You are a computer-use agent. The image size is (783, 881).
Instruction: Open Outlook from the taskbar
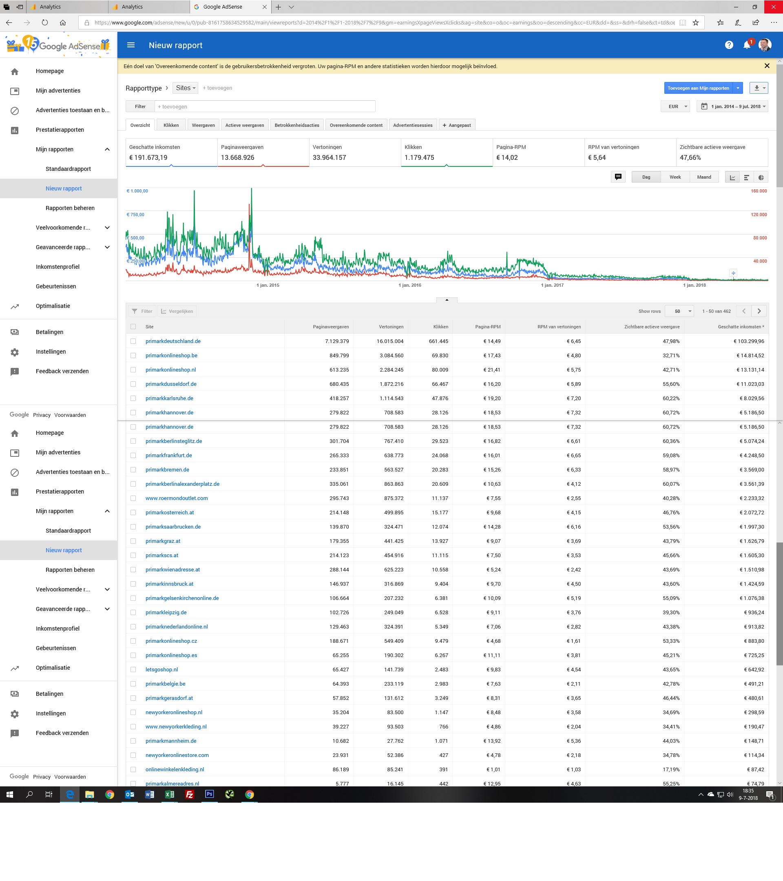click(x=129, y=795)
